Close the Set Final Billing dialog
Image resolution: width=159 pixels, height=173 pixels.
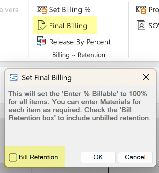pyautogui.click(x=146, y=77)
